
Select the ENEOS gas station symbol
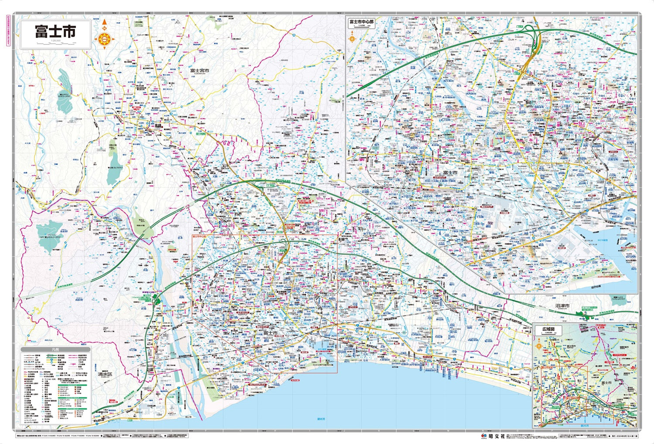(58, 411)
